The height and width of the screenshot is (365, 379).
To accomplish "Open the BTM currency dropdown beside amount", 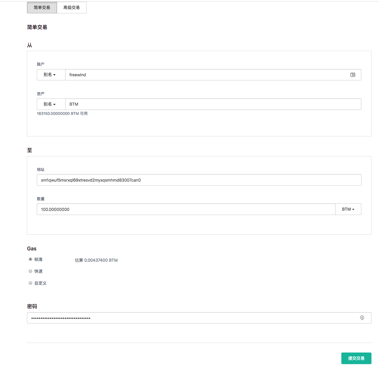I will [348, 209].
